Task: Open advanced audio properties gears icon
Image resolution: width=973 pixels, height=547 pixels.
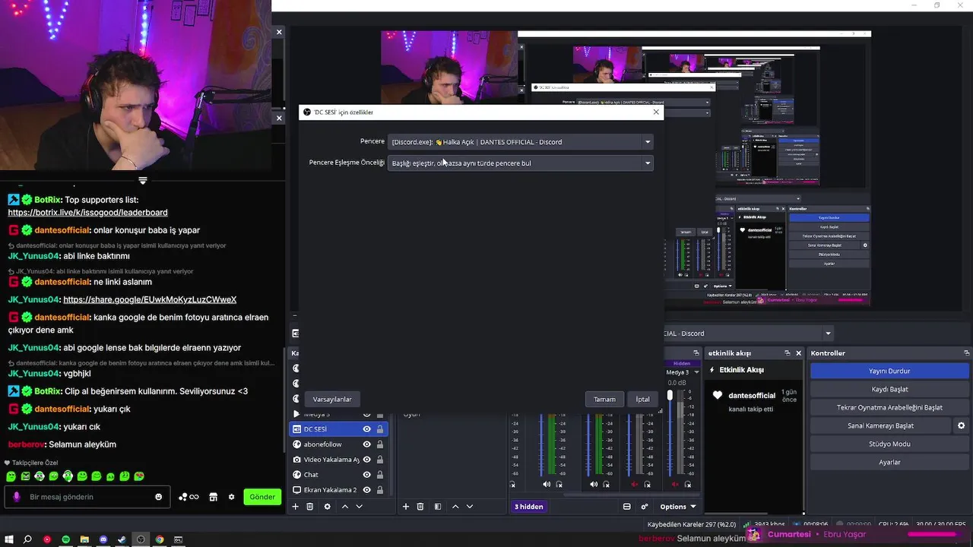Action: click(x=645, y=507)
